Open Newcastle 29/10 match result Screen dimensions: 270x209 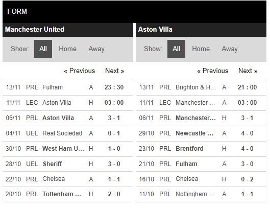[x=201, y=133]
